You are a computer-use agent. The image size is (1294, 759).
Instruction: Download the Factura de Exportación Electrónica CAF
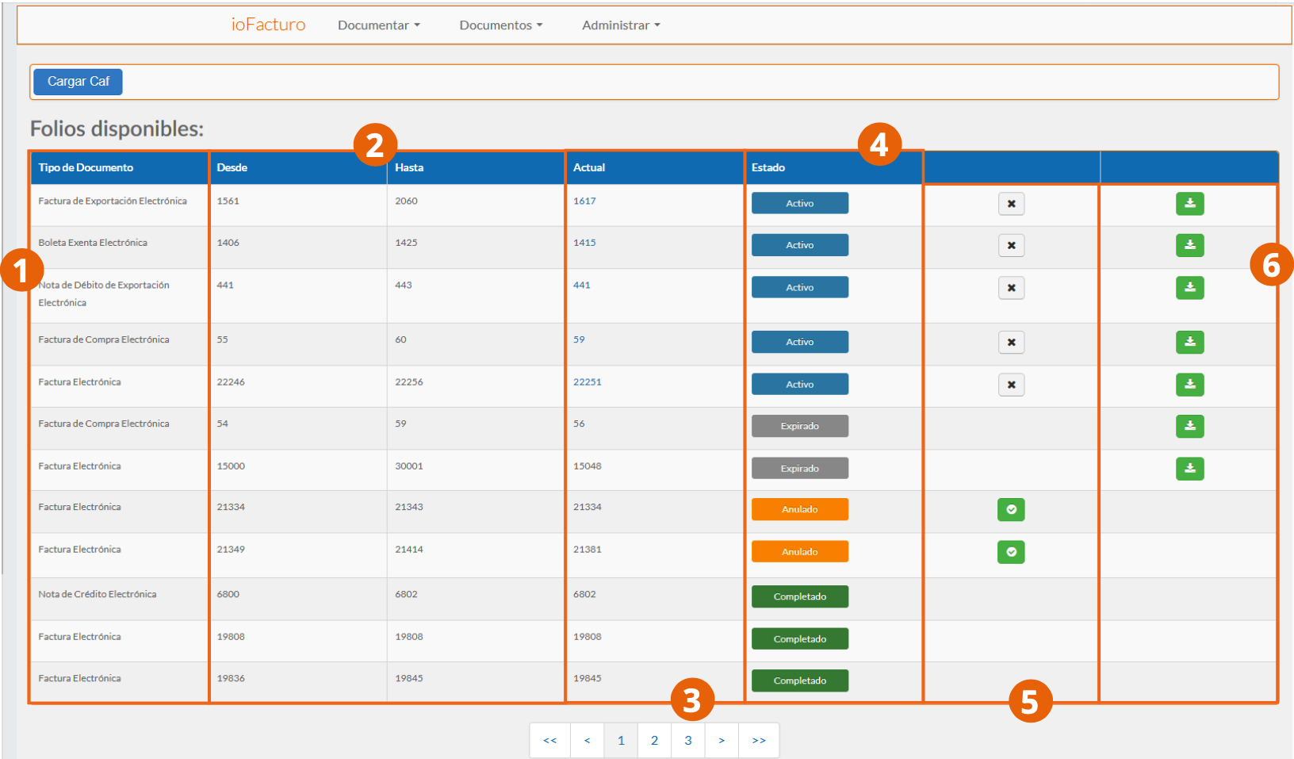pos(1189,204)
